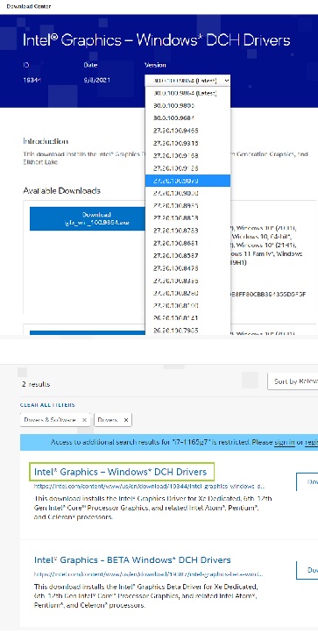Pick version 27.20.100.8935
The width and height of the screenshot is (318, 641).
tap(187, 205)
